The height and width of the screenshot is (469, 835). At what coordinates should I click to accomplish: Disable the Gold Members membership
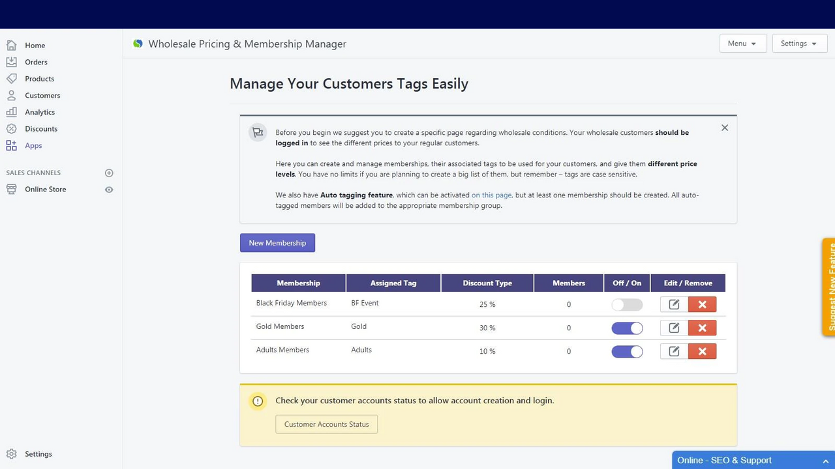627,328
